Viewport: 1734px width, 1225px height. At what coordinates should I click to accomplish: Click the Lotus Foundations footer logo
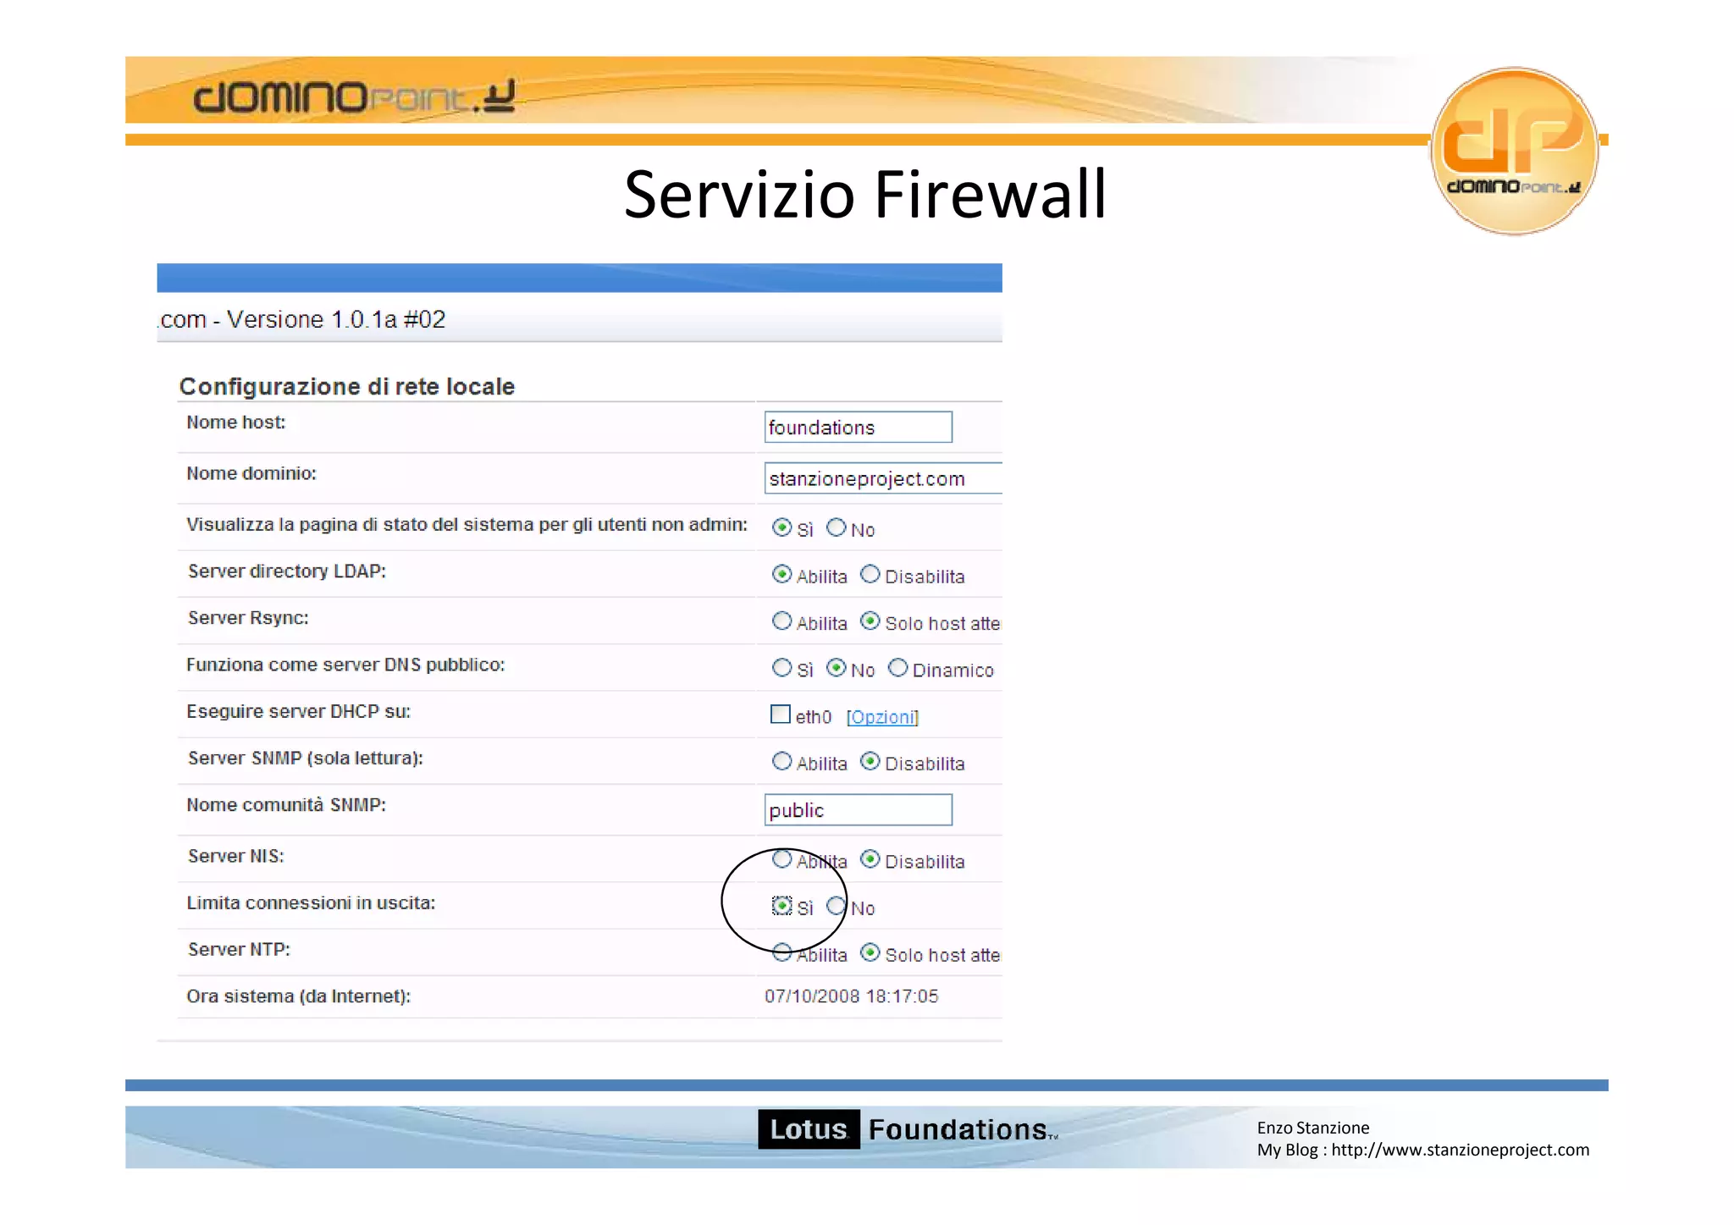(x=908, y=1129)
